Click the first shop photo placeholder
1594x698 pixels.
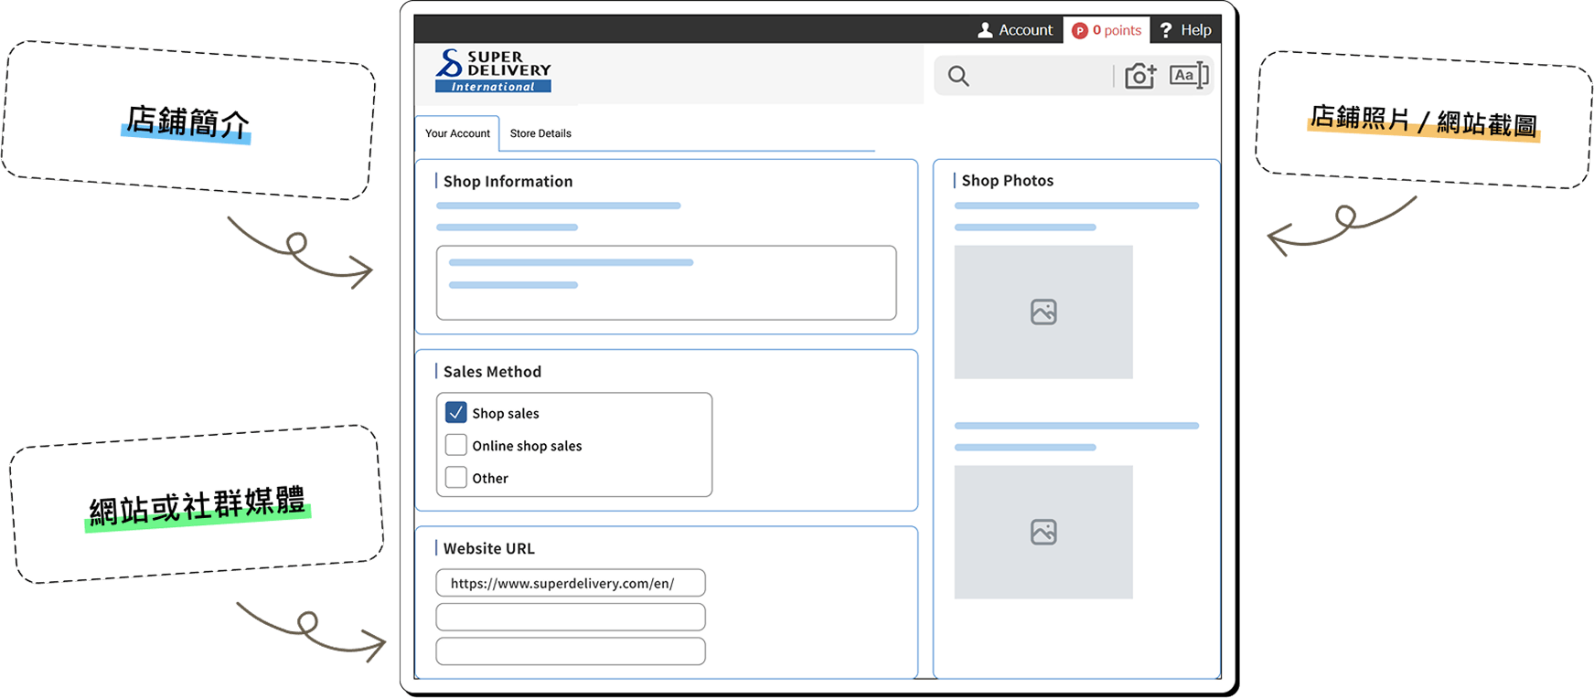point(1043,312)
